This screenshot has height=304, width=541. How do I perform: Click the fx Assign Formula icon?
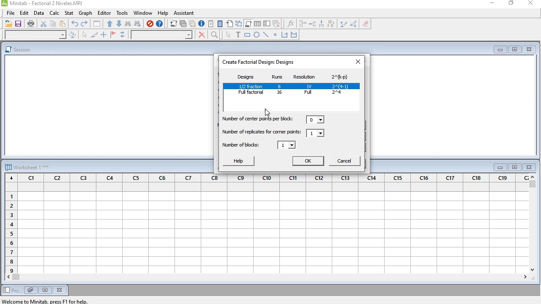(291, 24)
